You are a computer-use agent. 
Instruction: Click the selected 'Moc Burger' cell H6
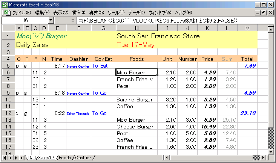136,72
